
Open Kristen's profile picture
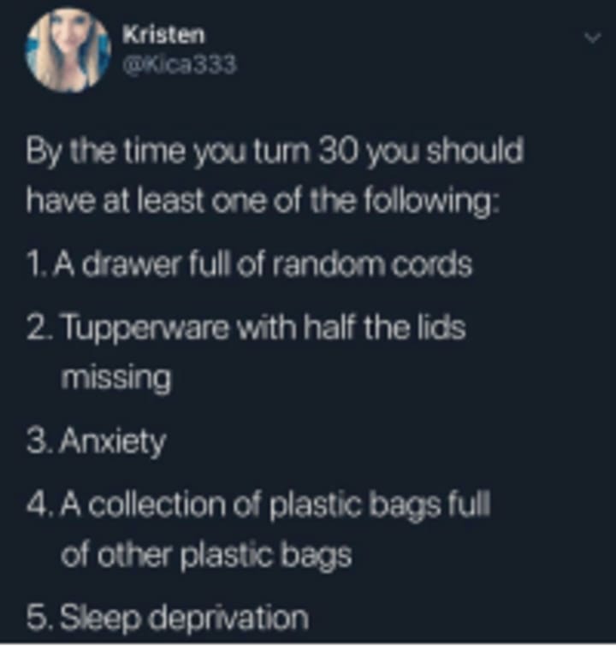pos(68,50)
